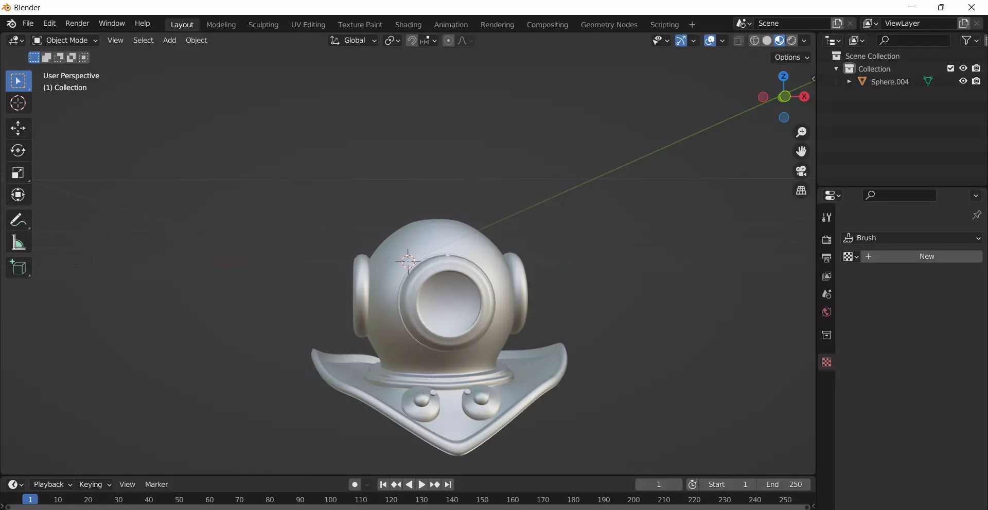Open outliner filter dropdown
Screen dimensions: 988x510
click(970, 41)
